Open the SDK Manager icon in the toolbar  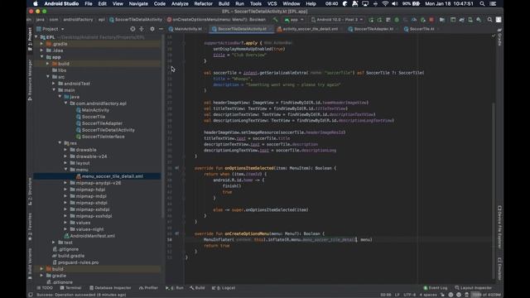coord(479,20)
